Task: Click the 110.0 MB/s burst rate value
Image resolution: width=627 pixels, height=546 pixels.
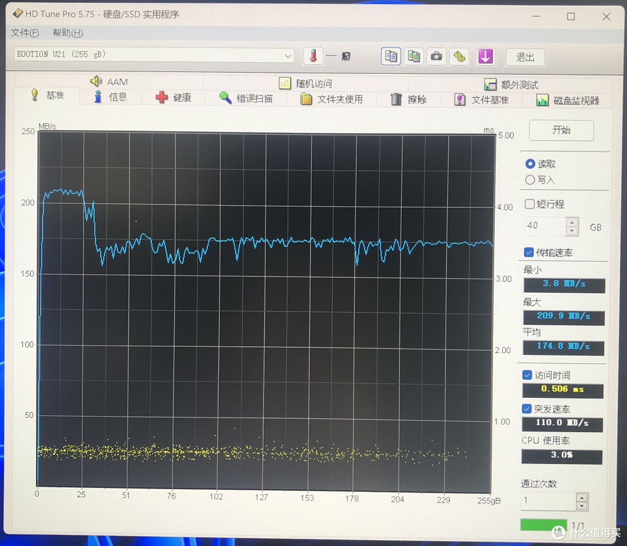Action: 562,423
